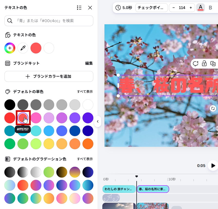Choose the pure white default color
This screenshot has width=218, height=209.
[x=88, y=105]
